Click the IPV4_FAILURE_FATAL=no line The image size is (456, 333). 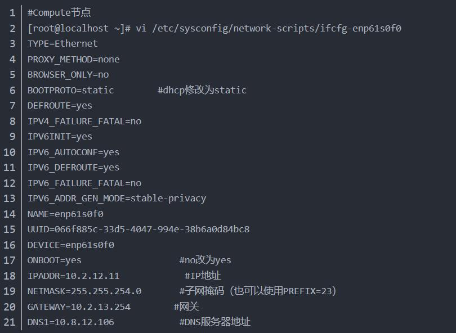click(x=84, y=121)
